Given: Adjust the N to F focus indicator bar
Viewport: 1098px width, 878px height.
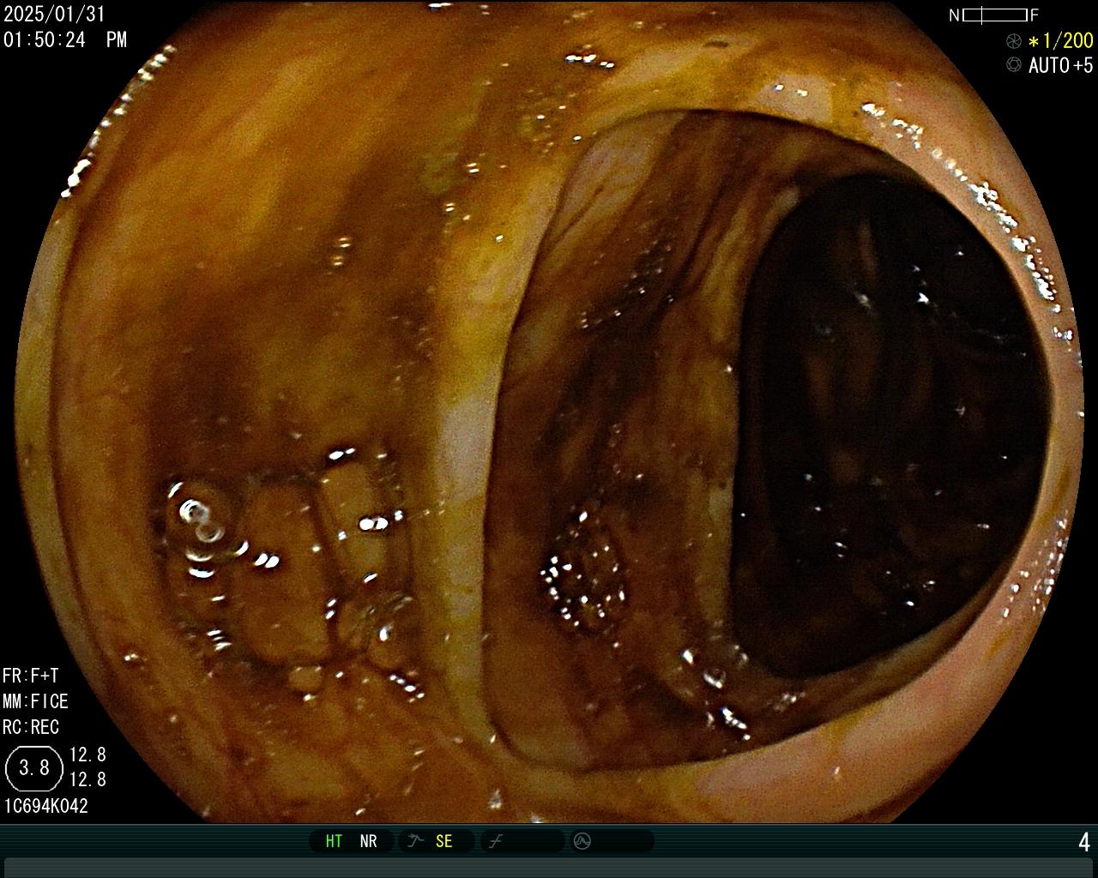Looking at the screenshot, I should coord(994,15).
